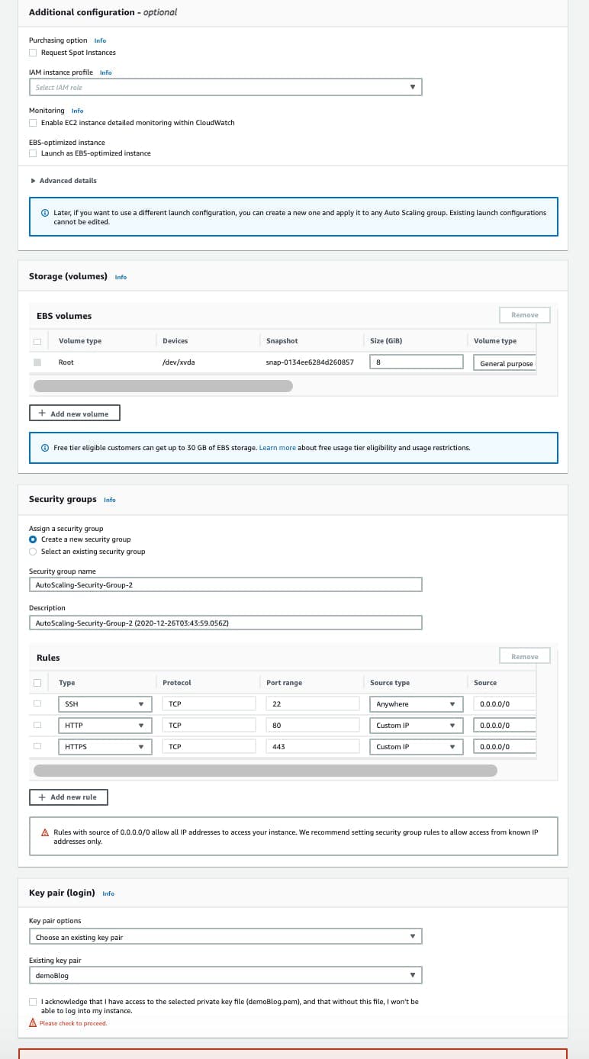Click the info icon in free tier notice
Viewport: 589px width, 1059px height.
click(x=45, y=448)
